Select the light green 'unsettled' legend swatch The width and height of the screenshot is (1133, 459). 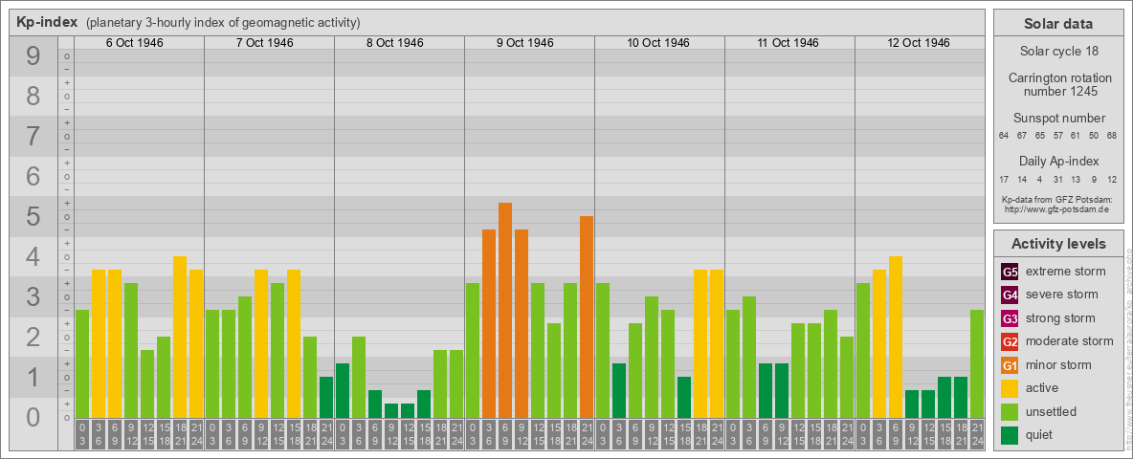[x=1010, y=412]
